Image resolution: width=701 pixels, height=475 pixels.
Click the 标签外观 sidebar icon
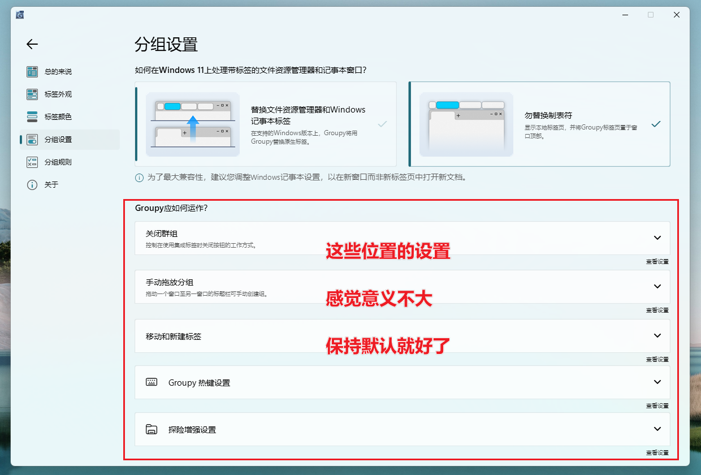point(32,94)
